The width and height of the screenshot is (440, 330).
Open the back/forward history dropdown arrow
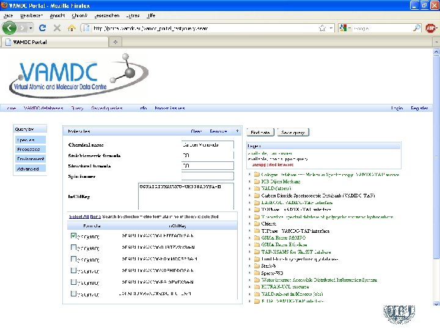31,28
